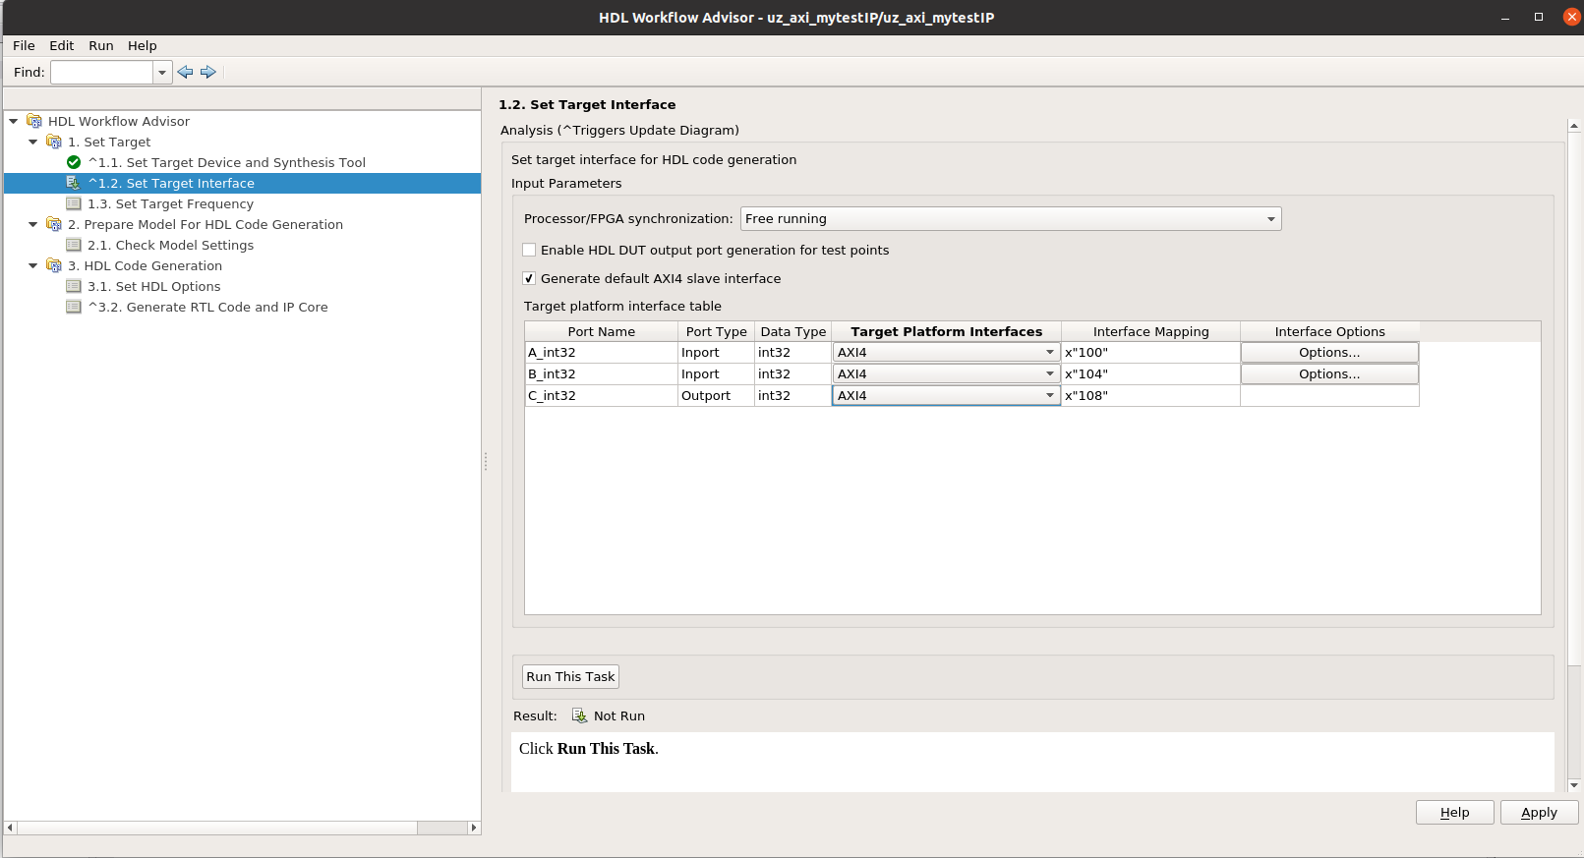The image size is (1584, 858).
Task: Click the folder icon of Prepare Model For HDL Code Generation
Action: 54,224
